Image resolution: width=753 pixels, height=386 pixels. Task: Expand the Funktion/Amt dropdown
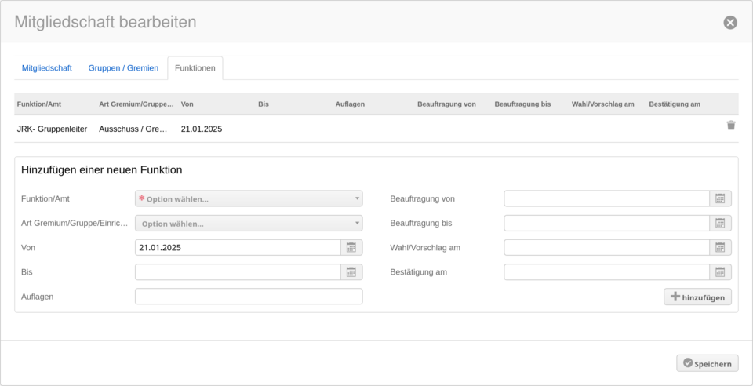coord(249,199)
